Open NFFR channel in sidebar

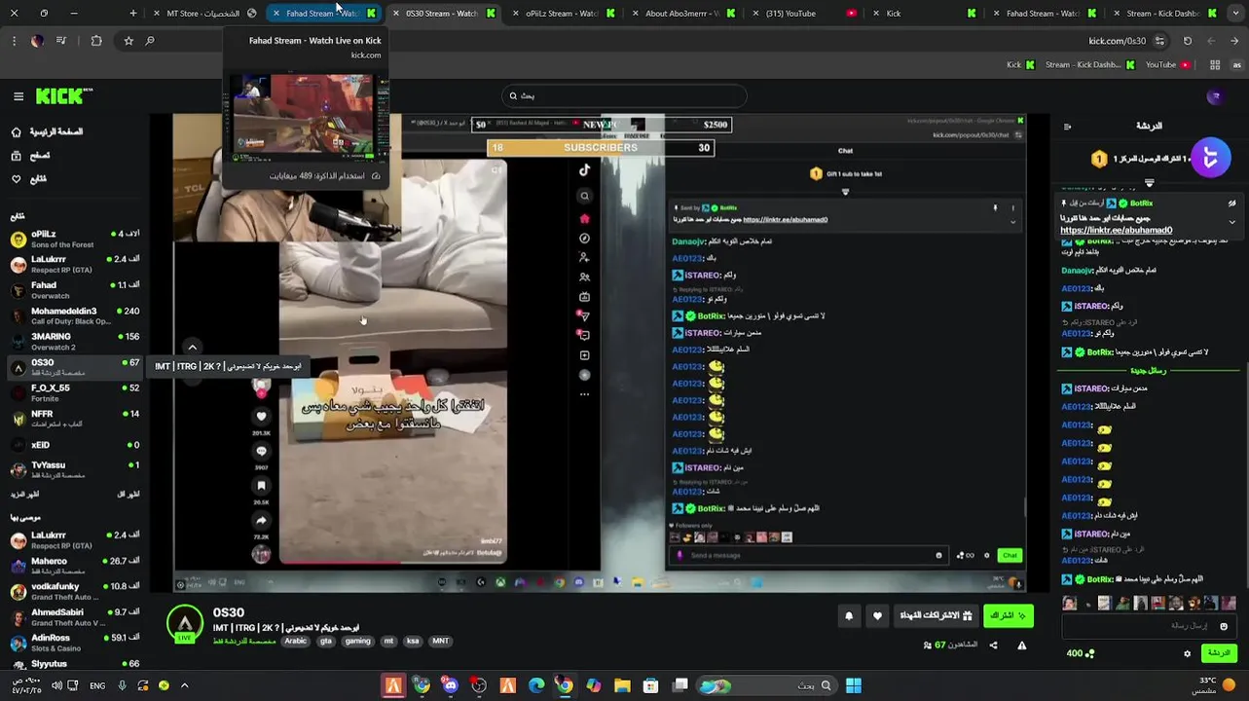(x=75, y=419)
